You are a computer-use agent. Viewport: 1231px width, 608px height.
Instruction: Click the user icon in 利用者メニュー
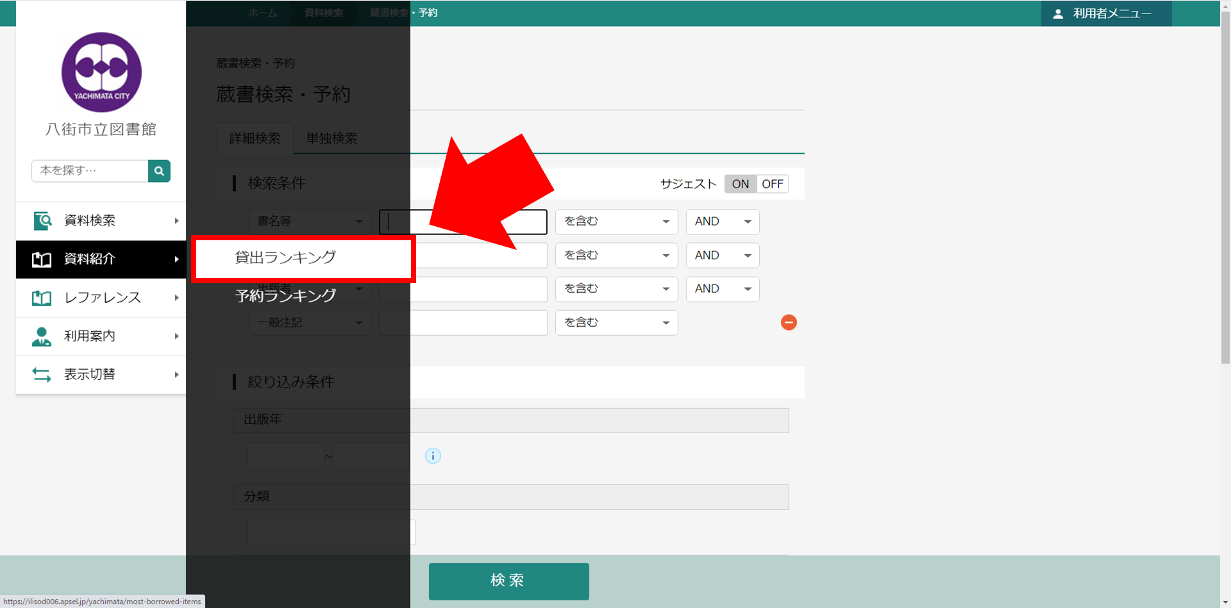tap(1058, 13)
